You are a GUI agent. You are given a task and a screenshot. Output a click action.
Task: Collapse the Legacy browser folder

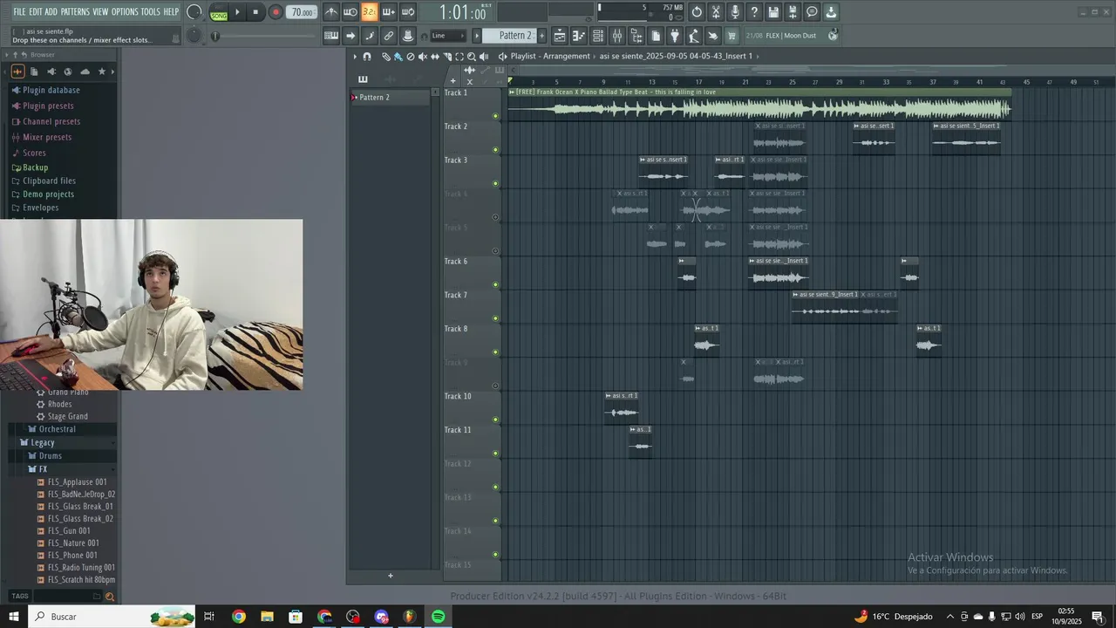[x=43, y=442]
